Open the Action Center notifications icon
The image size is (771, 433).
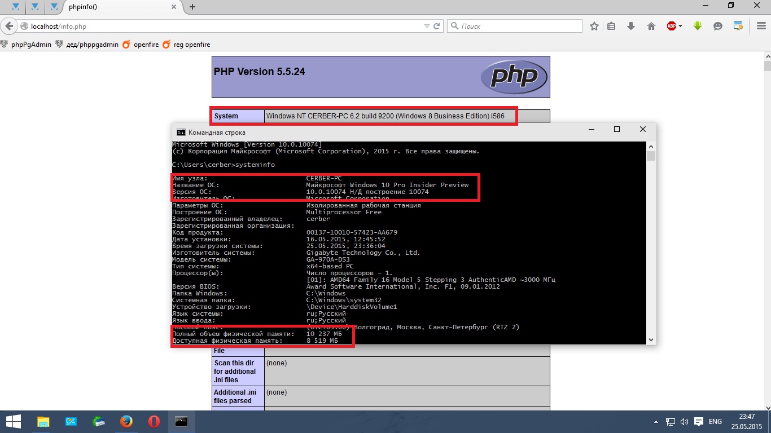[x=698, y=422]
